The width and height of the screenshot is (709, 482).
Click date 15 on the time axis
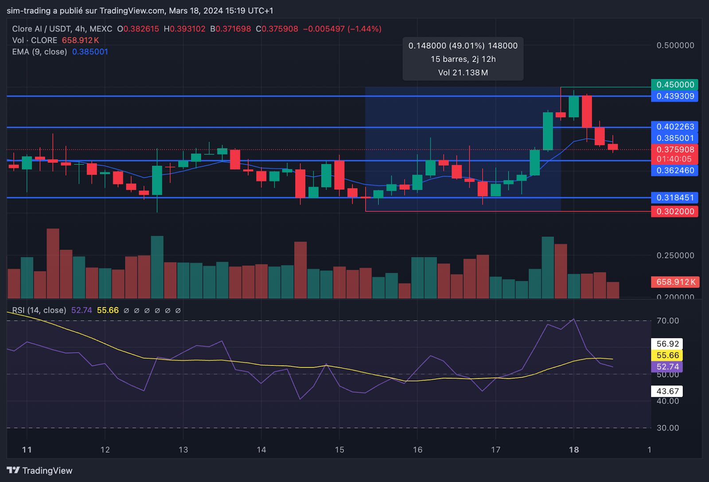tap(339, 450)
